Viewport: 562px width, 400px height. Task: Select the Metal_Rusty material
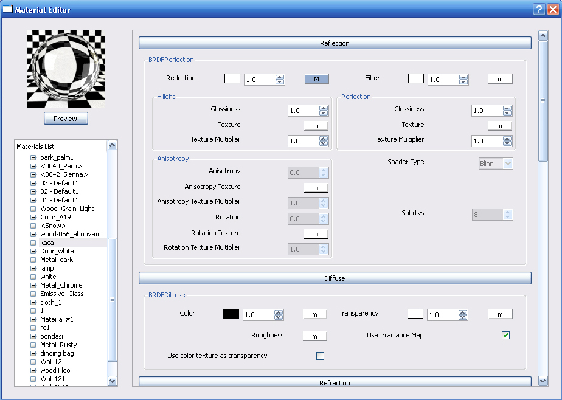click(x=58, y=345)
